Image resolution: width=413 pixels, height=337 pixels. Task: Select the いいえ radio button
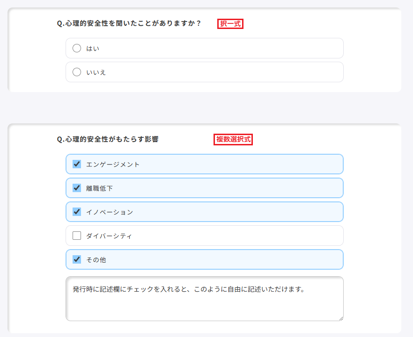pyautogui.click(x=77, y=72)
